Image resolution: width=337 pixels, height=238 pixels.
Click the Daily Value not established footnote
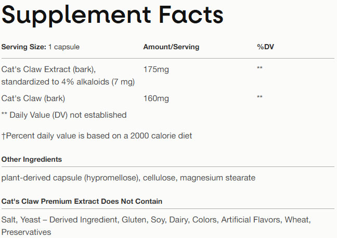pos(64,115)
